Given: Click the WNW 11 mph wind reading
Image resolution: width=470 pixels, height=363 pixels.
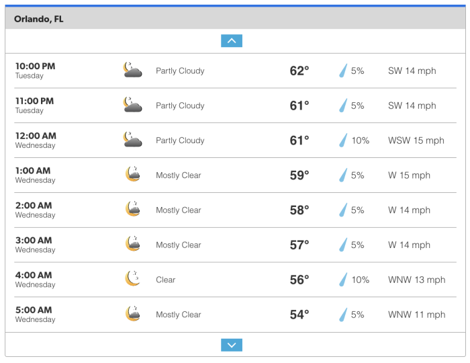Looking at the screenshot, I should 416,315.
